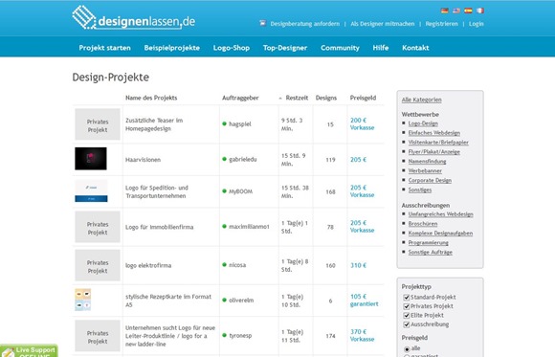Image resolution: width=555 pixels, height=357 pixels.
Task: Filter by Flyer/Plakat/Anzeige category
Action: pyautogui.click(x=433, y=152)
